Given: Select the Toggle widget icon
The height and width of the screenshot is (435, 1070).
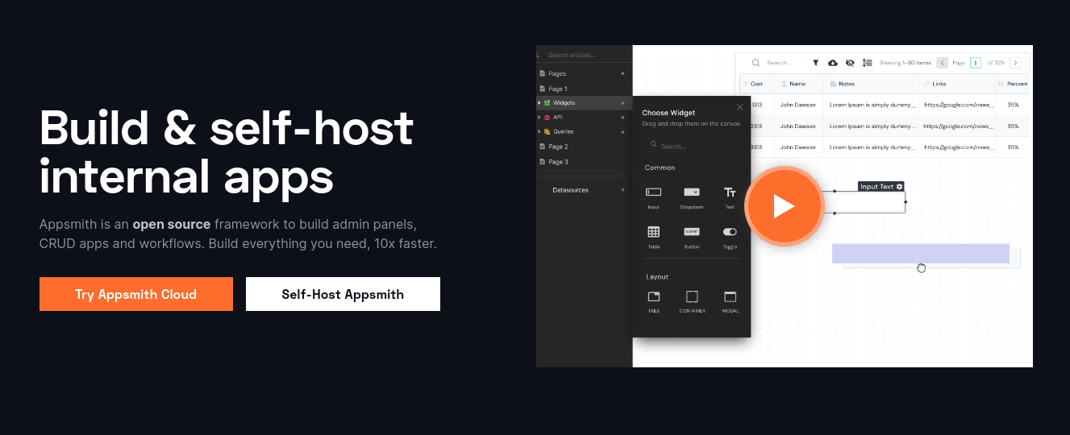Looking at the screenshot, I should coord(730,231).
